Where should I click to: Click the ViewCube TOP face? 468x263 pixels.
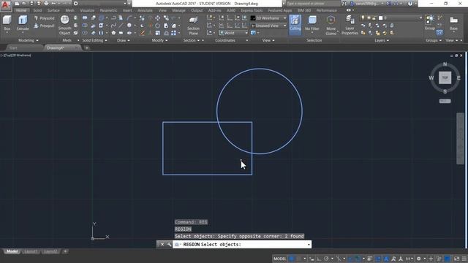point(445,78)
